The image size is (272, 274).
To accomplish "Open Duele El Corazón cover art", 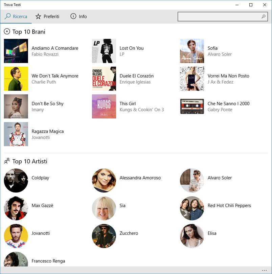I will (104, 78).
